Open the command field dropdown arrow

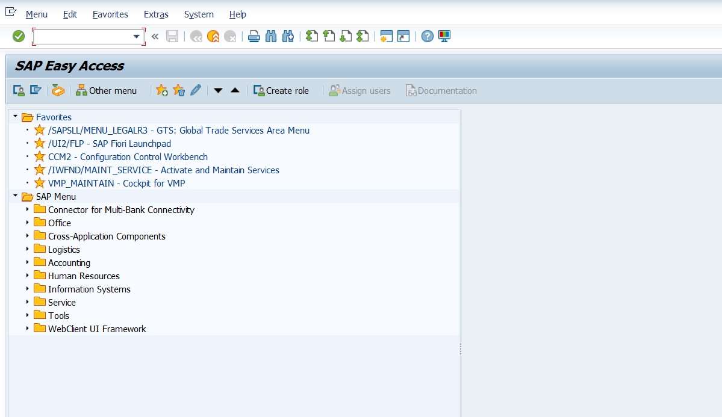(x=136, y=36)
